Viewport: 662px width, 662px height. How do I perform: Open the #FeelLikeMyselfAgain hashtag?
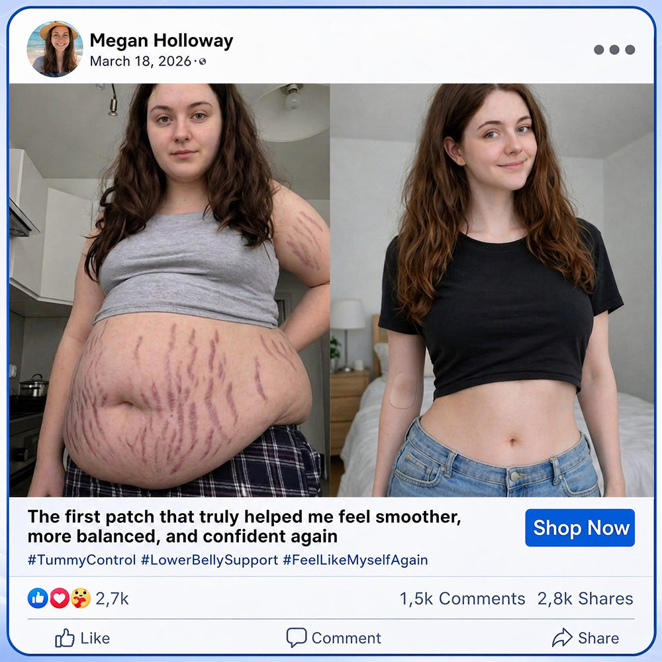[355, 560]
